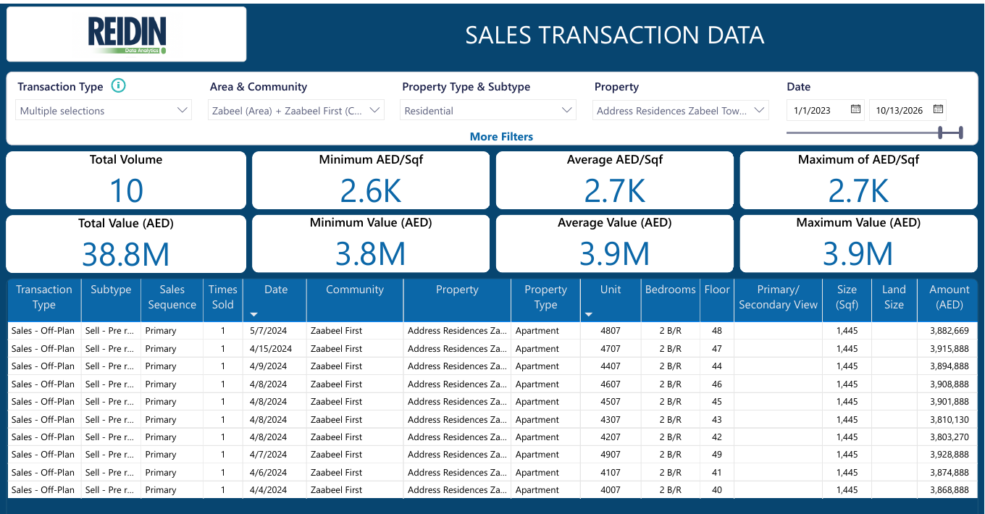Click the start date field 1/1/2023
The image size is (985, 514).
[825, 110]
